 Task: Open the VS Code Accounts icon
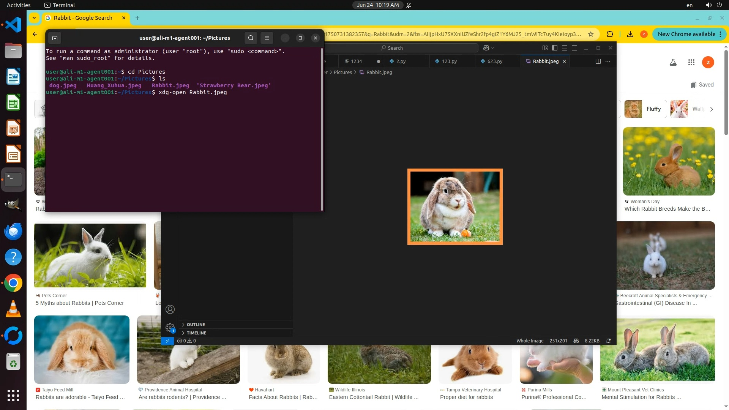click(x=170, y=309)
